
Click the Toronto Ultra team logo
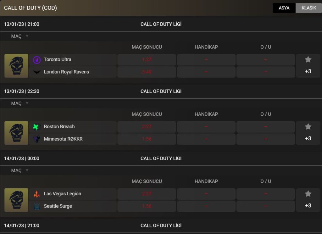pos(37,60)
